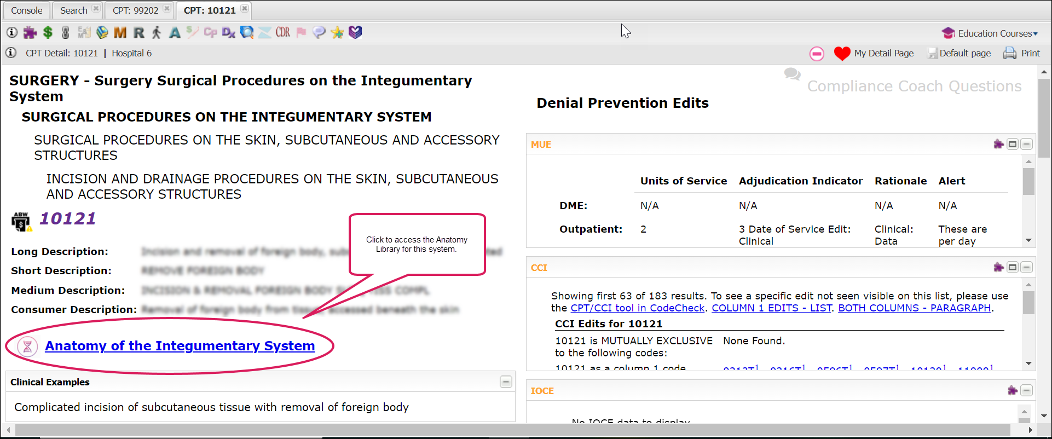Collapse the Clinical Examples panel
1052x439 pixels.
pyautogui.click(x=506, y=382)
